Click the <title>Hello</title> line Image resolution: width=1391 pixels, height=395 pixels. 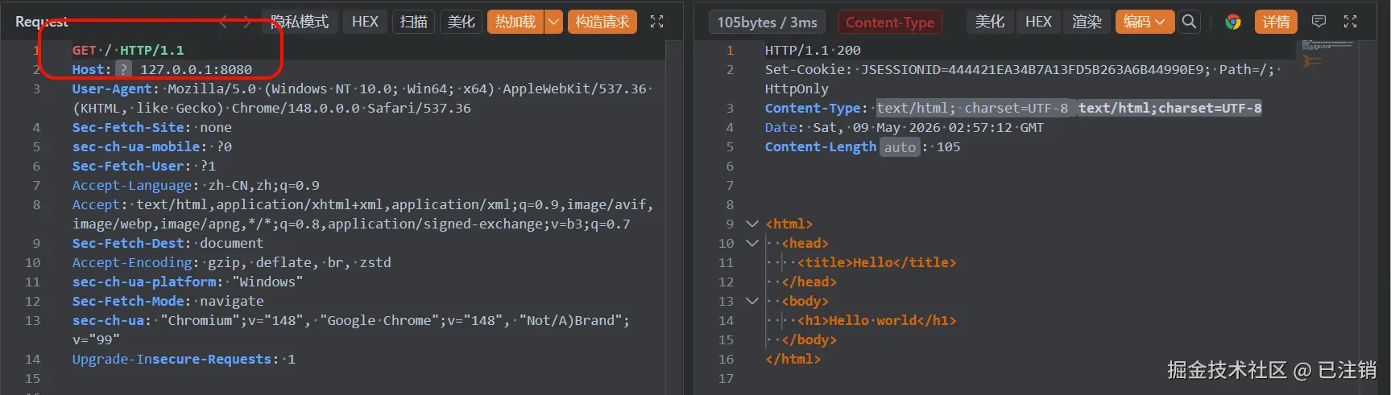[x=877, y=262]
